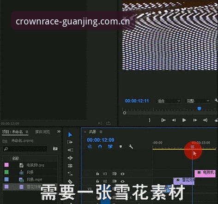
Task: Click the 未命名.prproj bin folder icon
Action: (5, 141)
